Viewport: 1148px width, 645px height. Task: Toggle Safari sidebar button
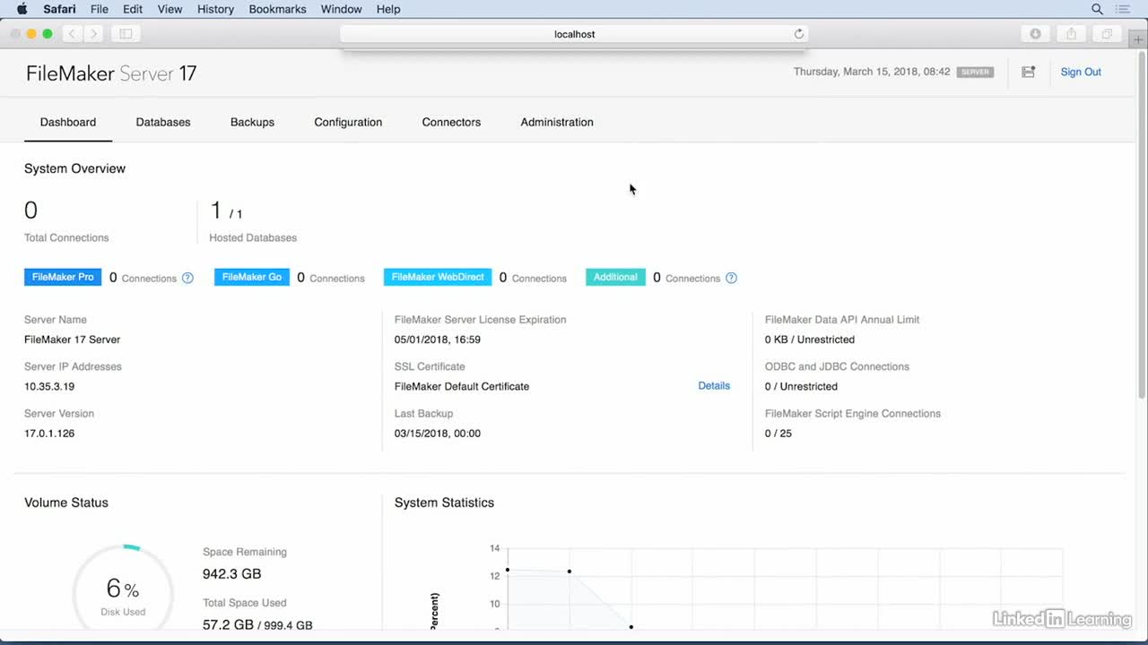tap(126, 34)
